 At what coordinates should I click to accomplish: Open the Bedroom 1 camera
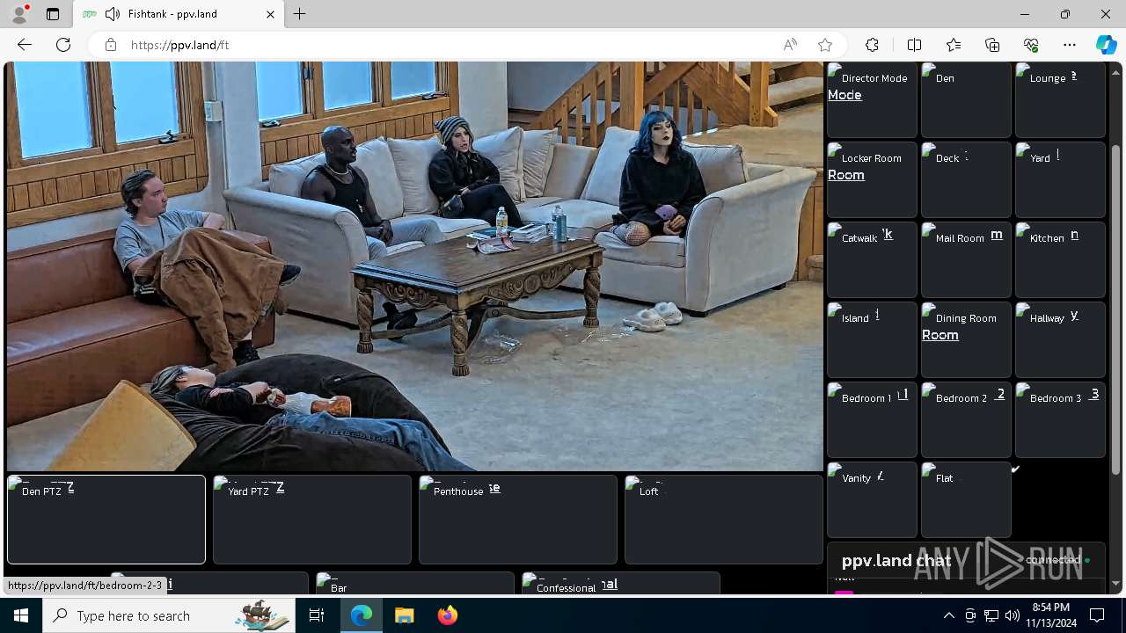872,420
